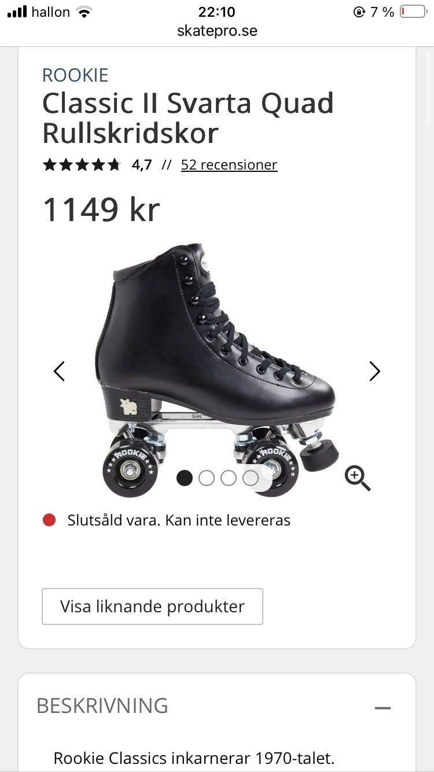This screenshot has height=772, width=434.
Task: Tap the skatepro.se address bar
Action: pos(217,31)
